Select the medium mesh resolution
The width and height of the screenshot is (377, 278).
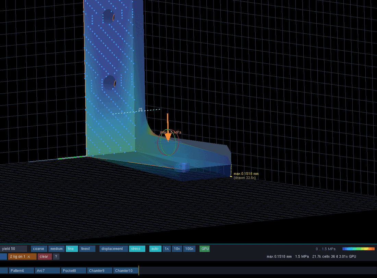57,249
